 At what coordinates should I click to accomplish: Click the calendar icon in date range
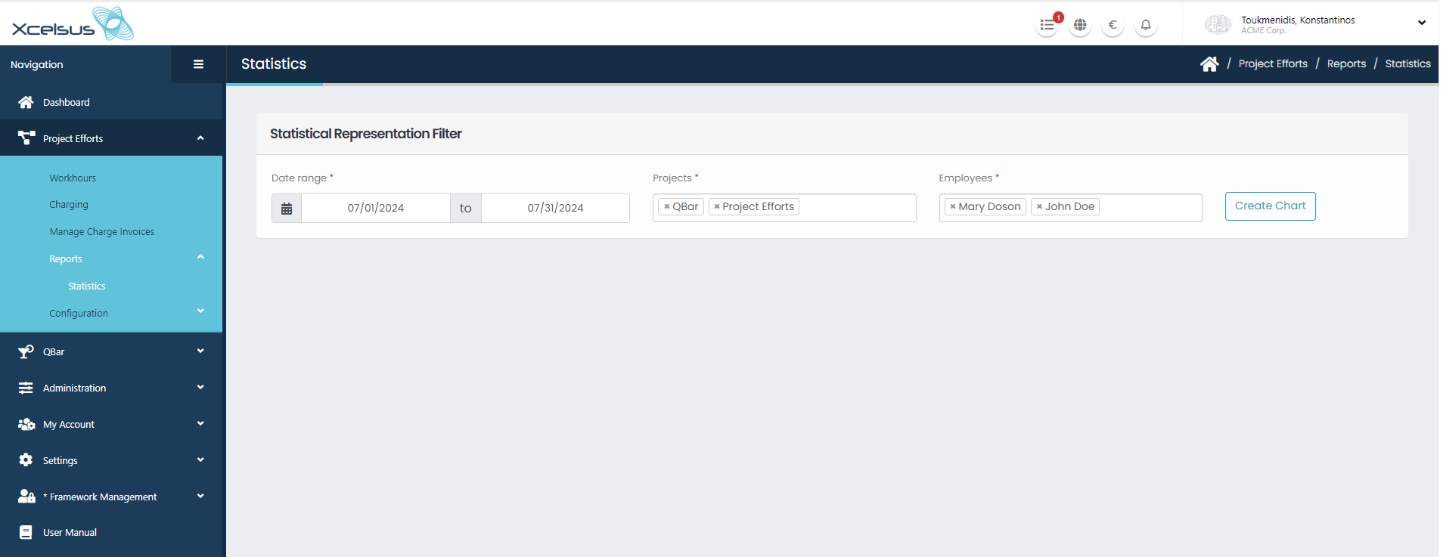click(287, 209)
